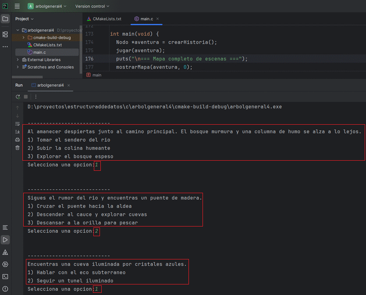Stop the running arbolgeneral4 process

(x=26, y=97)
